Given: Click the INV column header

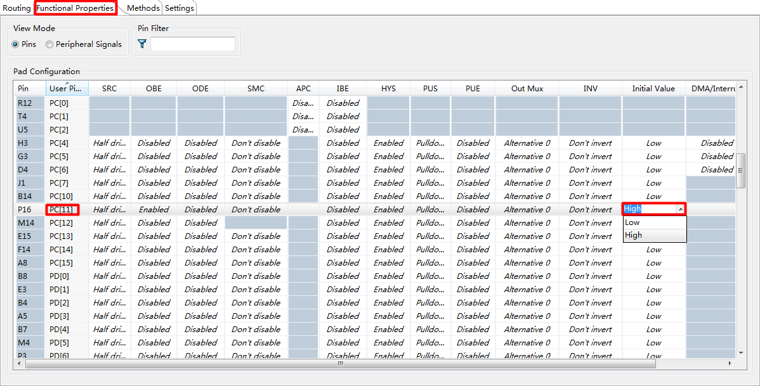Looking at the screenshot, I should point(591,89).
